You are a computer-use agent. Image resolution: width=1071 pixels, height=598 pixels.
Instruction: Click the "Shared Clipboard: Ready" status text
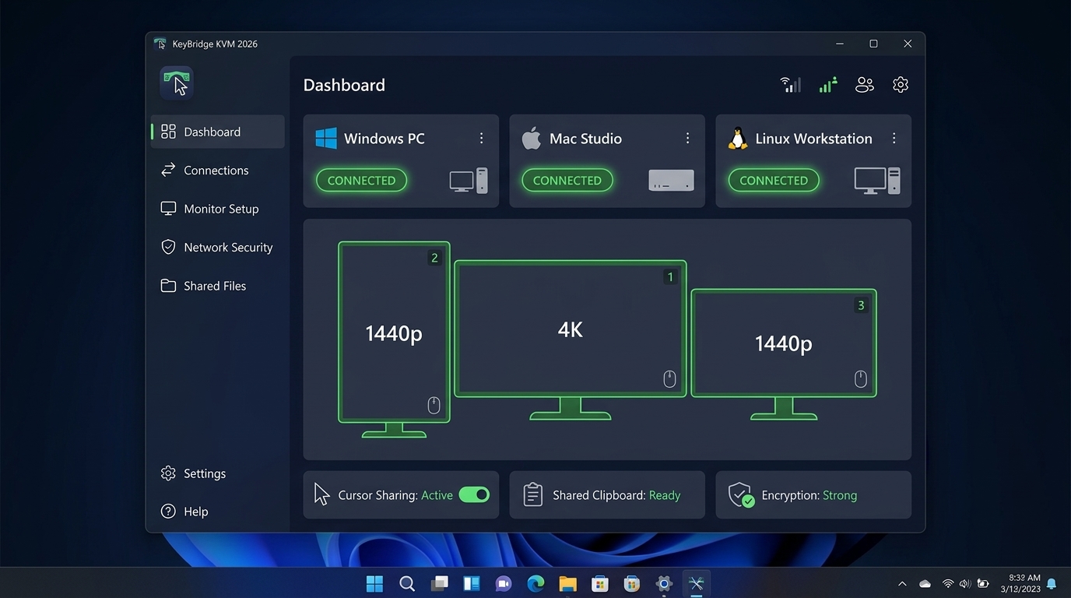(x=616, y=495)
